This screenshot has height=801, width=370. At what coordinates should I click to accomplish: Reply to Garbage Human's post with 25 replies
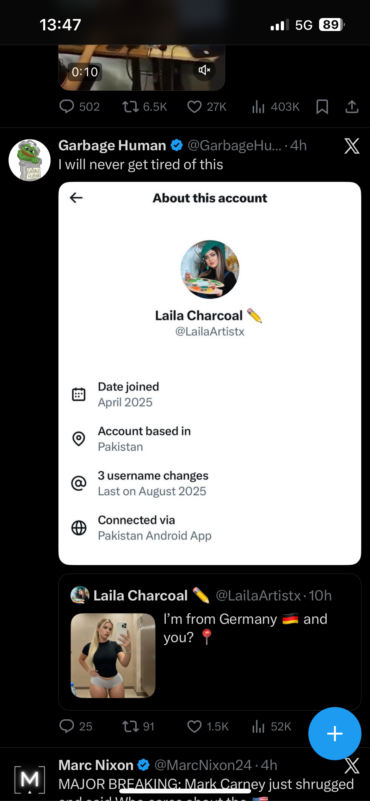coord(67,726)
